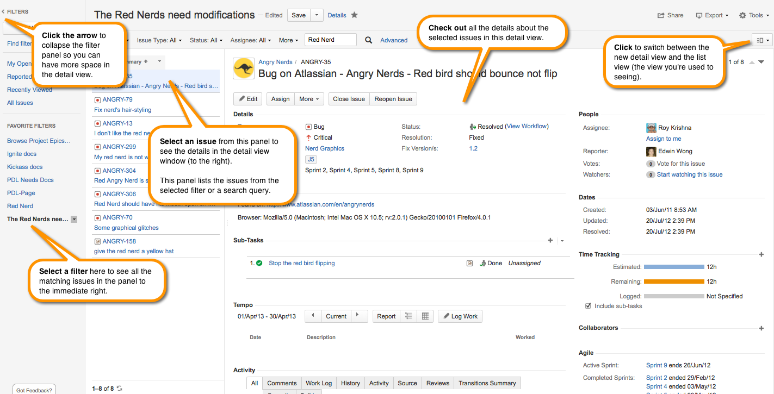Click the green Done check for sub-task 1
The width and height of the screenshot is (774, 394).
(x=259, y=263)
